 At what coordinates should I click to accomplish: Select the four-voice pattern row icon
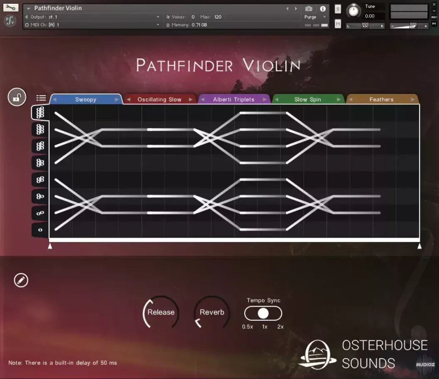click(x=40, y=179)
